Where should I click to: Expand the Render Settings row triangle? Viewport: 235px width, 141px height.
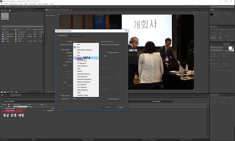[x=3, y=109]
